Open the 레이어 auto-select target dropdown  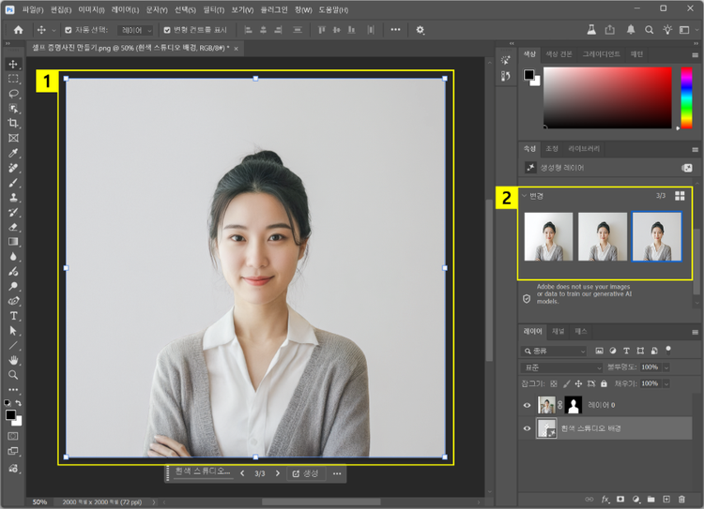coord(135,30)
